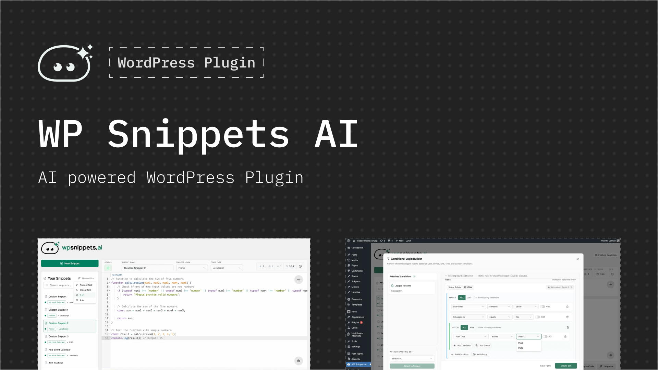Click the New Snippet button
Image resolution: width=658 pixels, height=370 pixels.
[x=70, y=263]
